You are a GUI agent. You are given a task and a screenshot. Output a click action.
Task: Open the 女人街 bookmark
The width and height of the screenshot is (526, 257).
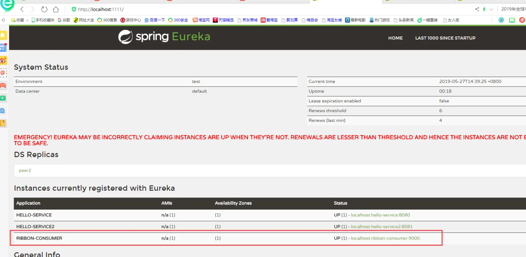pos(451,20)
